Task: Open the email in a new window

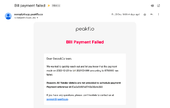Action: (x=158, y=6)
